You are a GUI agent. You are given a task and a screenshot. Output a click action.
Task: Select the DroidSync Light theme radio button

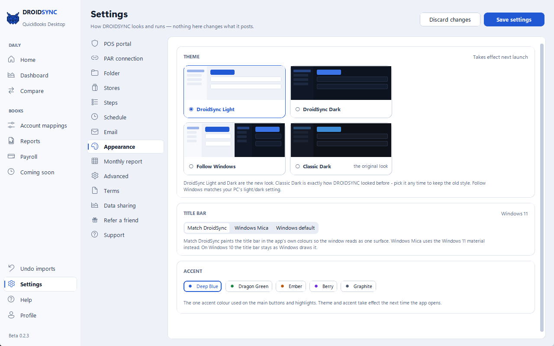tap(191, 109)
